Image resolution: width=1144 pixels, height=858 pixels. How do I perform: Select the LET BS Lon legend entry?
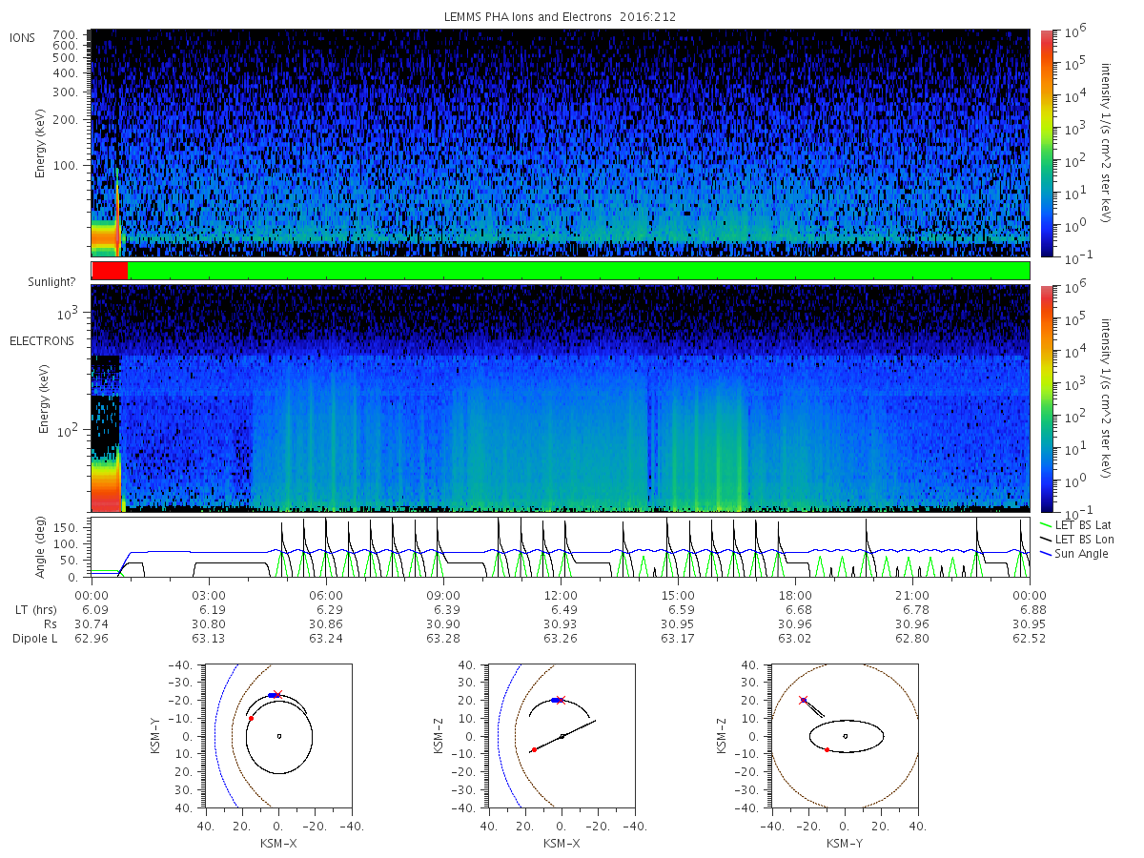[1074, 539]
